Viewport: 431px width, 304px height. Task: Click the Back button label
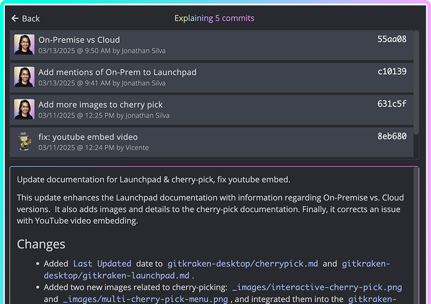point(31,19)
